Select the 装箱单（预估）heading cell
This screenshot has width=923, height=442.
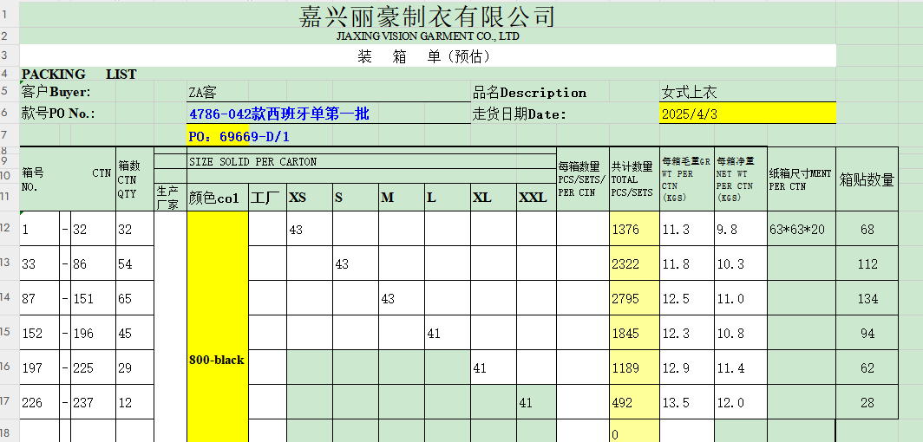click(427, 56)
